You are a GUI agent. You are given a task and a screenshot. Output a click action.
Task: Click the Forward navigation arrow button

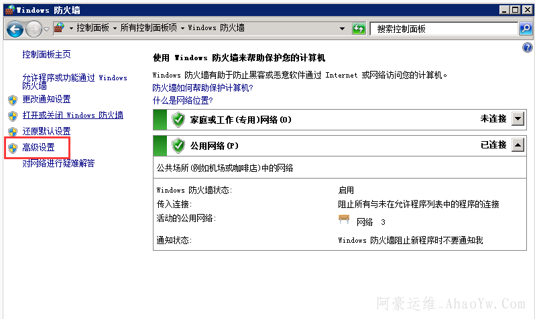(x=34, y=29)
